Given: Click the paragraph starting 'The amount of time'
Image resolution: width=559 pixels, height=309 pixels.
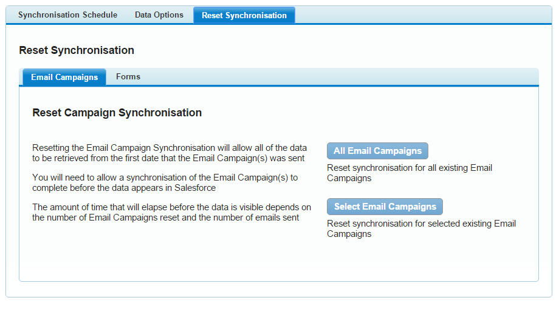Looking at the screenshot, I should pos(171,212).
